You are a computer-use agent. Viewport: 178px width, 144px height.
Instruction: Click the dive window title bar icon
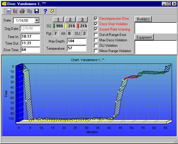(4, 4)
